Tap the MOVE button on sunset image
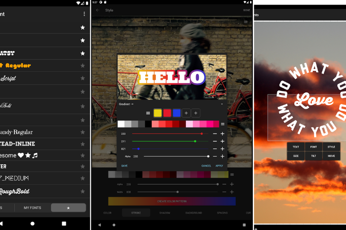This screenshot has width=346, height=230. 331,156
